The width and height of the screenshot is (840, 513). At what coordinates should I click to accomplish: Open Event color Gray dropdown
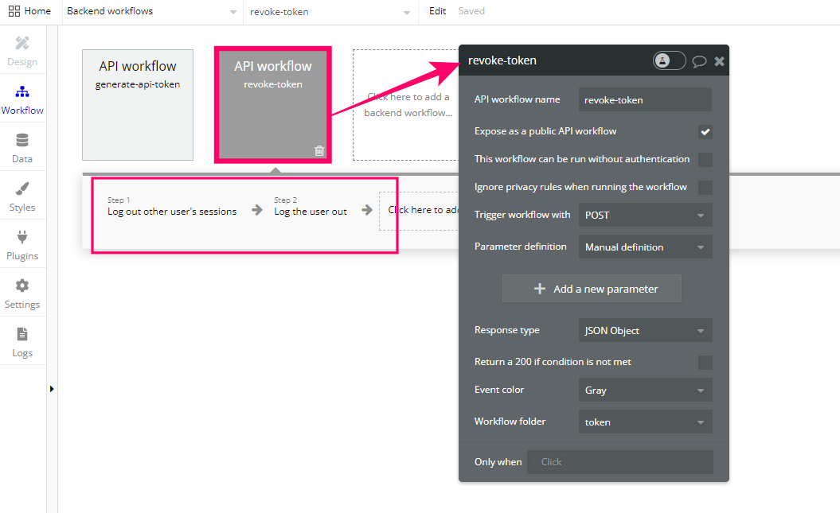645,390
